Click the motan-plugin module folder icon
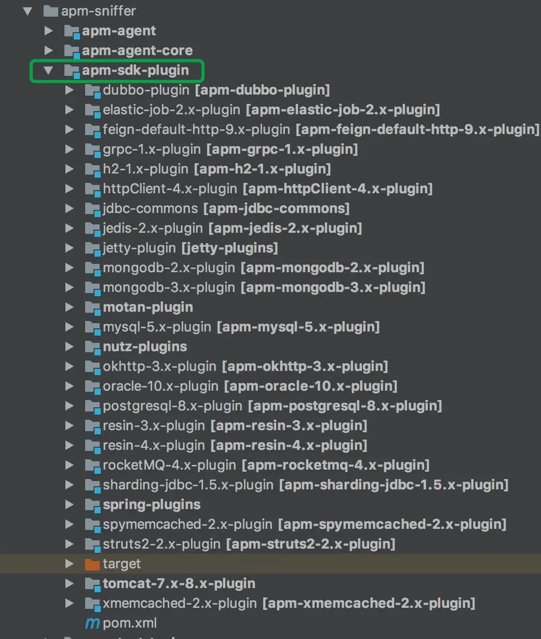This screenshot has width=541, height=639. (92, 308)
